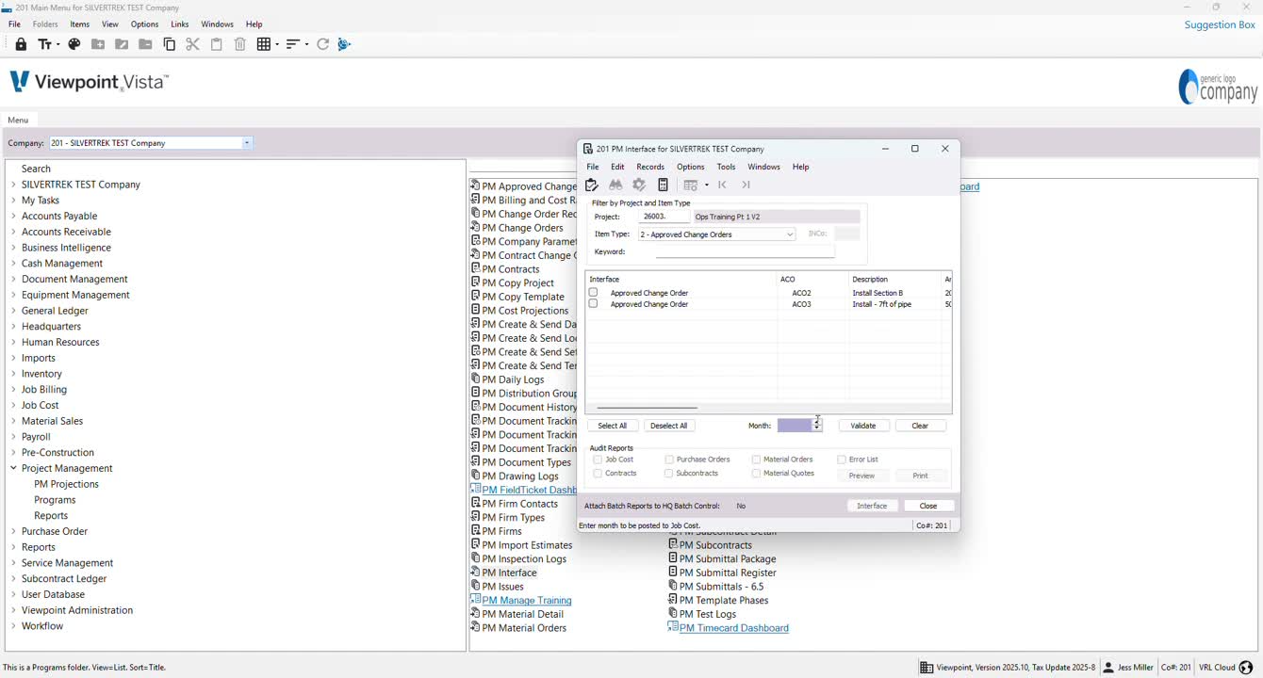Click the remove folder icon
The width and height of the screenshot is (1263, 678).
click(145, 44)
